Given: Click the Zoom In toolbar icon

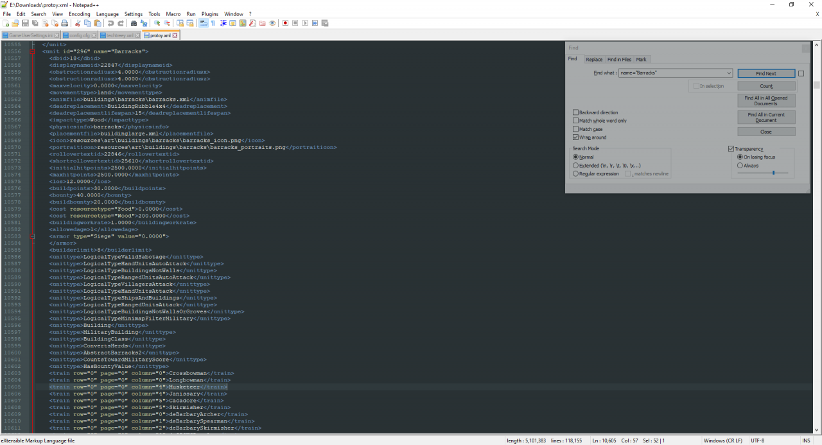Looking at the screenshot, I should [157, 23].
